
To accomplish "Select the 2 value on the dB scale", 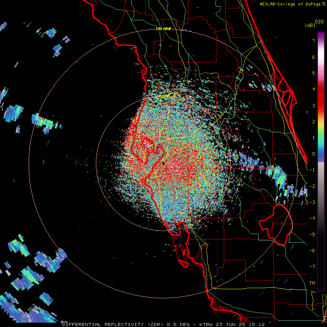I will (314, 121).
